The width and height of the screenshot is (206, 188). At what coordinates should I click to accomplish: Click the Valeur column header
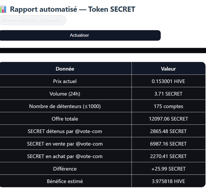point(168,69)
